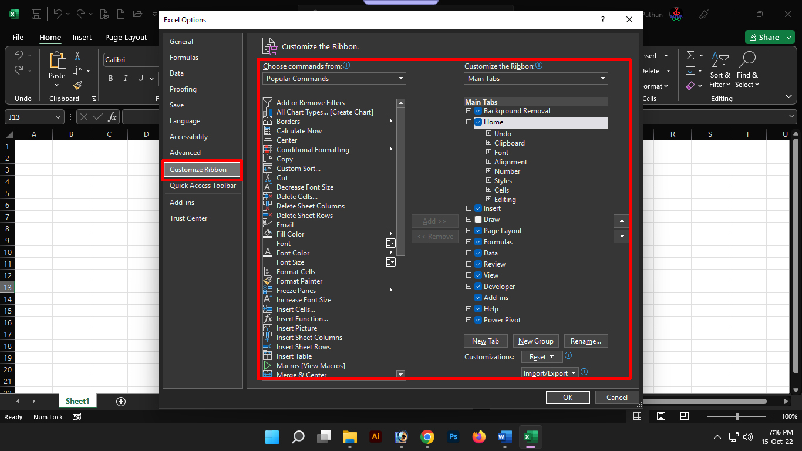
Task: Click the Add or Remove Filters command icon
Action: [268, 102]
